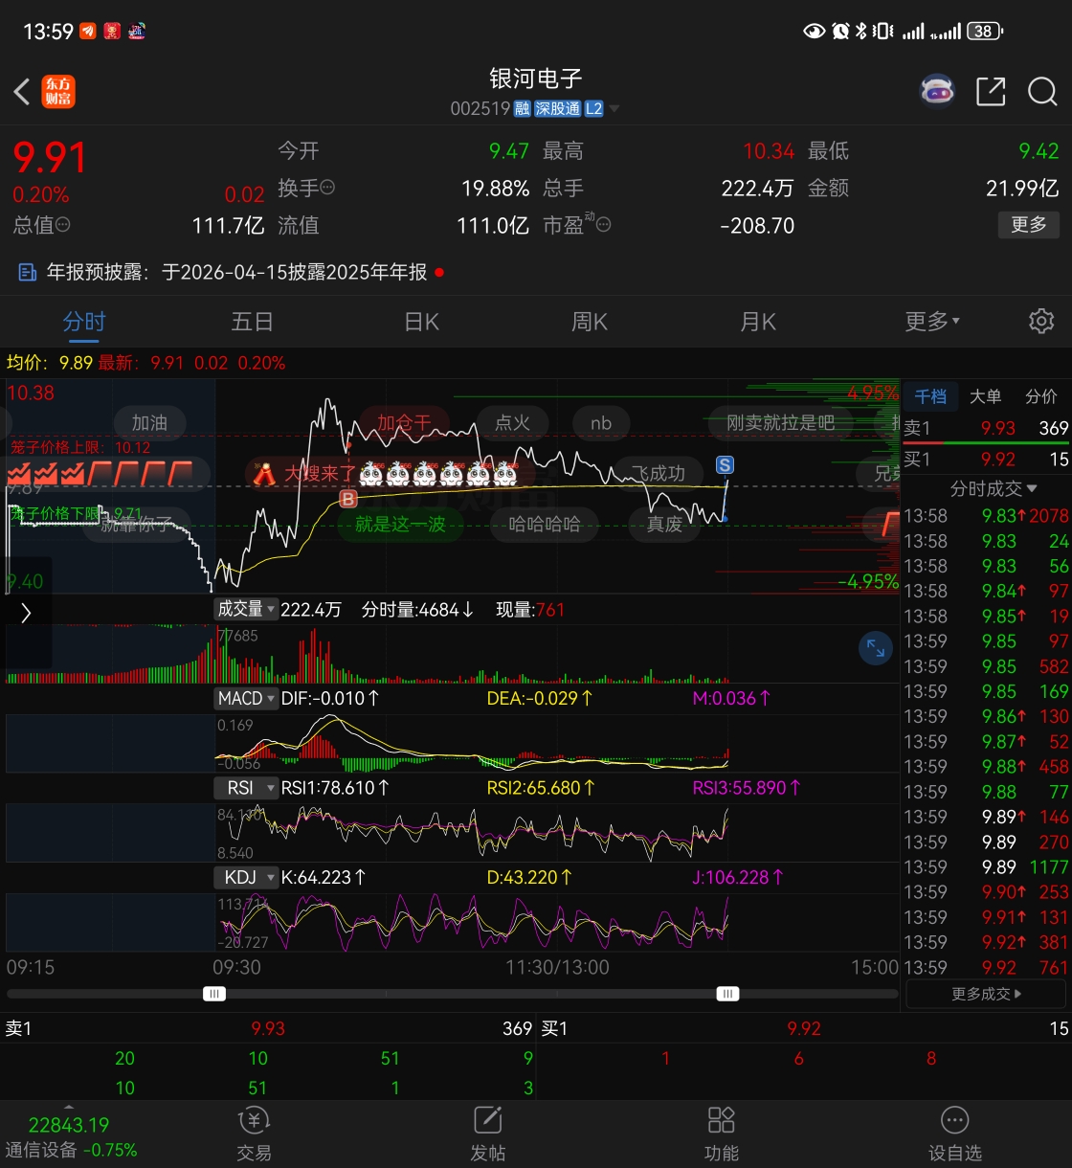Tap the annual report document icon
Image resolution: width=1072 pixels, height=1168 pixels.
(28, 273)
